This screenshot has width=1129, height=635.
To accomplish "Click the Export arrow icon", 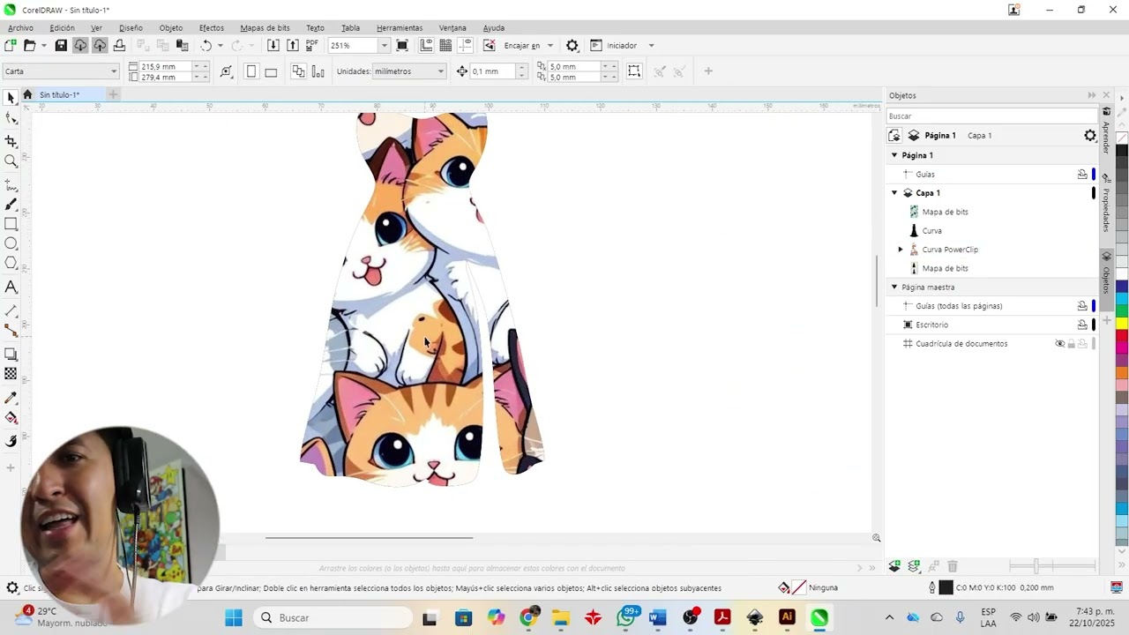I will [x=293, y=45].
